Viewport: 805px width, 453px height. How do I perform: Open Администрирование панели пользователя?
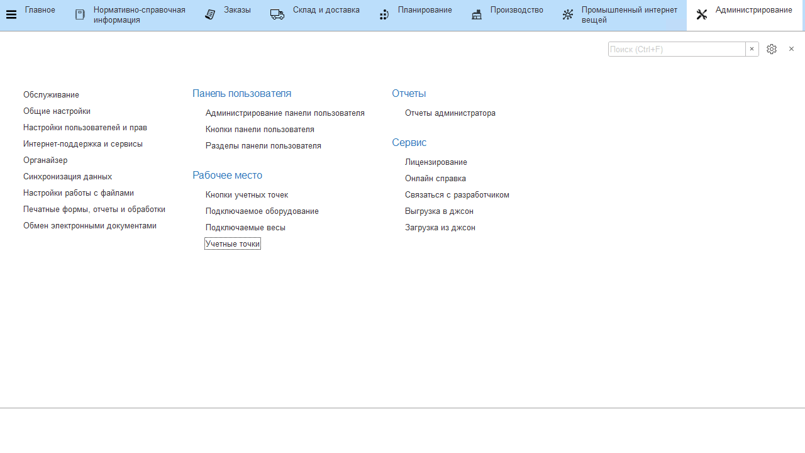[x=285, y=113]
